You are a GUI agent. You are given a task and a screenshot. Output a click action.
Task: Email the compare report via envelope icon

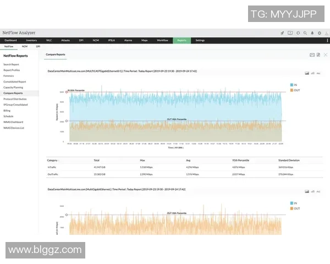coord(312,55)
